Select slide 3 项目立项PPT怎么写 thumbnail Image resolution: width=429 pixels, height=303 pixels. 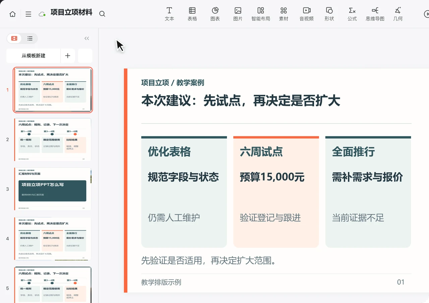(53, 189)
